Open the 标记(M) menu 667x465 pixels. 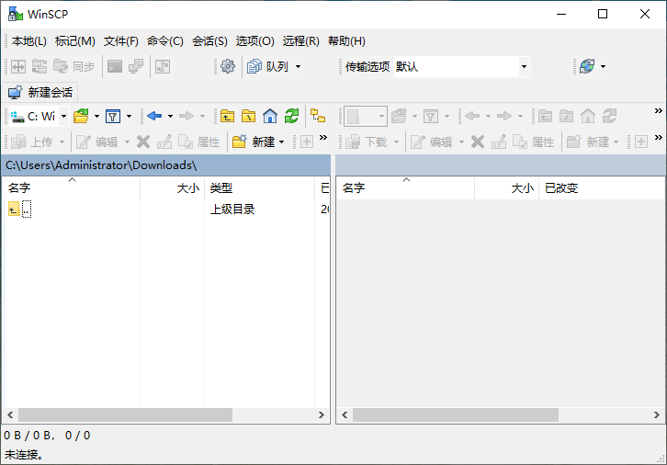(74, 40)
